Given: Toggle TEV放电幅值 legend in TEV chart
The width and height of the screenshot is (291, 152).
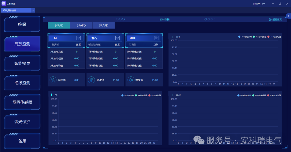Looking at the screenshot, I should tap(259, 37).
